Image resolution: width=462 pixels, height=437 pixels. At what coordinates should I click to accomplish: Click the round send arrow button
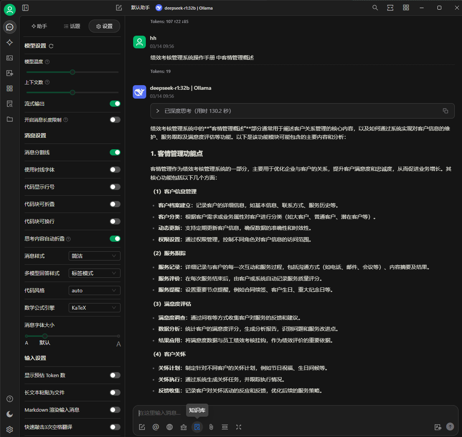tap(450, 427)
